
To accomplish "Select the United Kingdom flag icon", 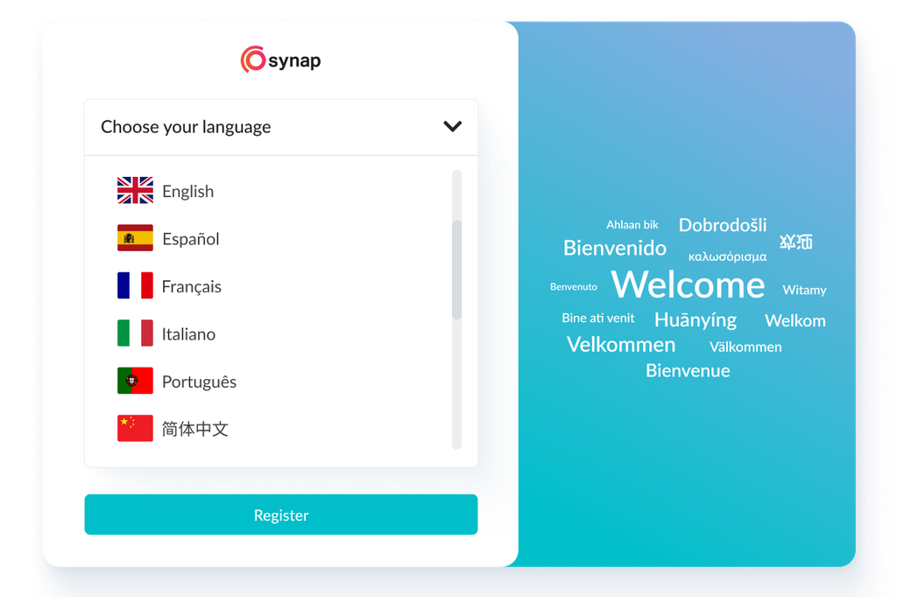I will [135, 191].
